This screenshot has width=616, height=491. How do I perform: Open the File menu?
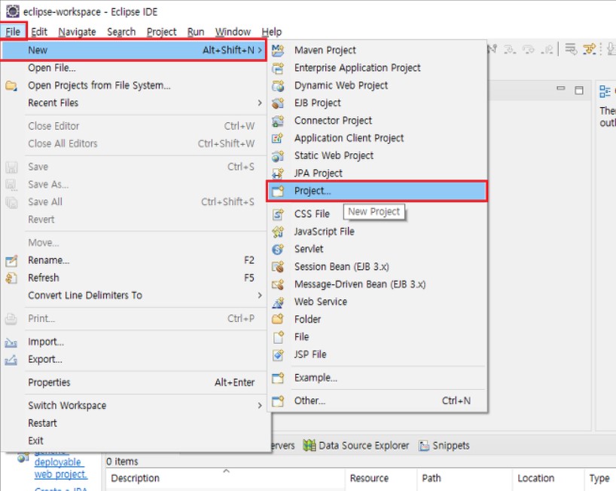coord(13,32)
